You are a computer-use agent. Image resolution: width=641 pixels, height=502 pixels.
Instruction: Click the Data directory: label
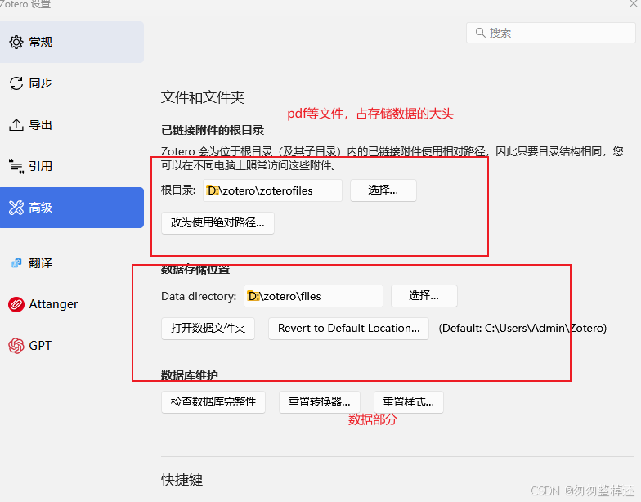pos(199,296)
